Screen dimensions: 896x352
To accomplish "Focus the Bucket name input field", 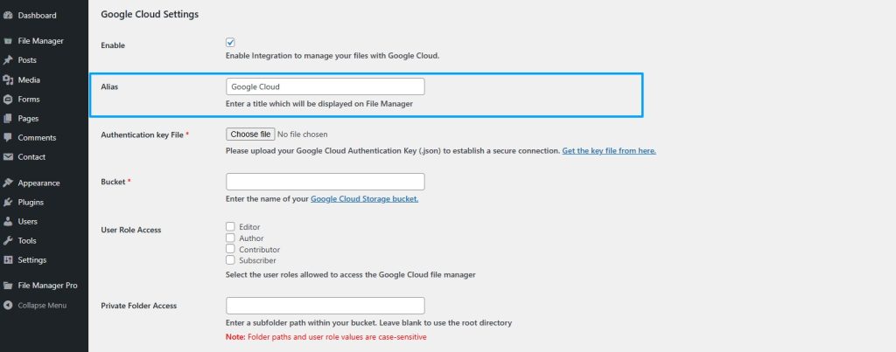I will coord(325,182).
